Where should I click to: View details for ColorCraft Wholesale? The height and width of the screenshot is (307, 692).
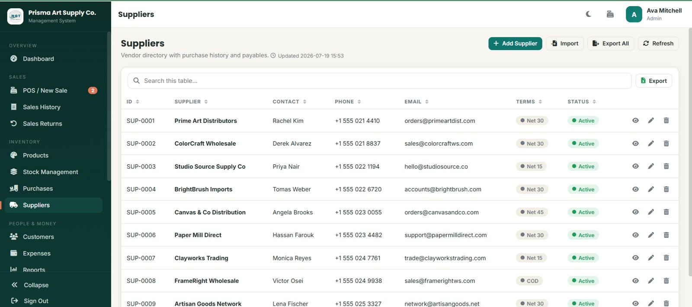[635, 144]
